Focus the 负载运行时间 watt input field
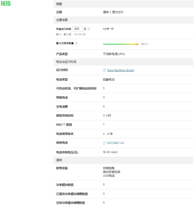Viewport: 196px width, 206px height. pos(77,29)
